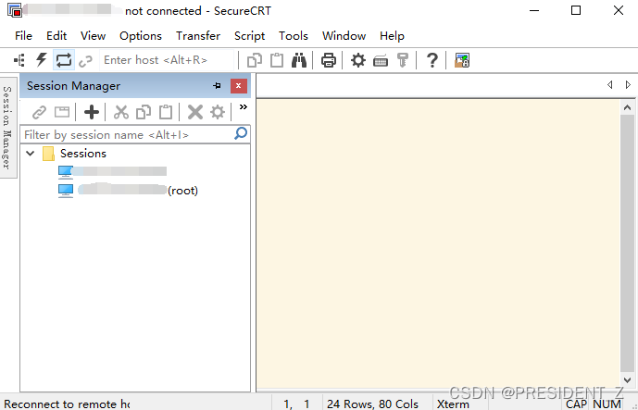Click Connect link icon in Session Manager toolbar
Screen dimensions: 638x410
(x=40, y=112)
